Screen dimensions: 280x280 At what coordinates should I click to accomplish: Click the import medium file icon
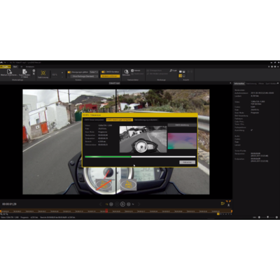9,71
